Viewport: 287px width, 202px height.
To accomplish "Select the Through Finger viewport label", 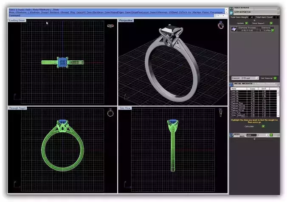I will click(x=17, y=108).
